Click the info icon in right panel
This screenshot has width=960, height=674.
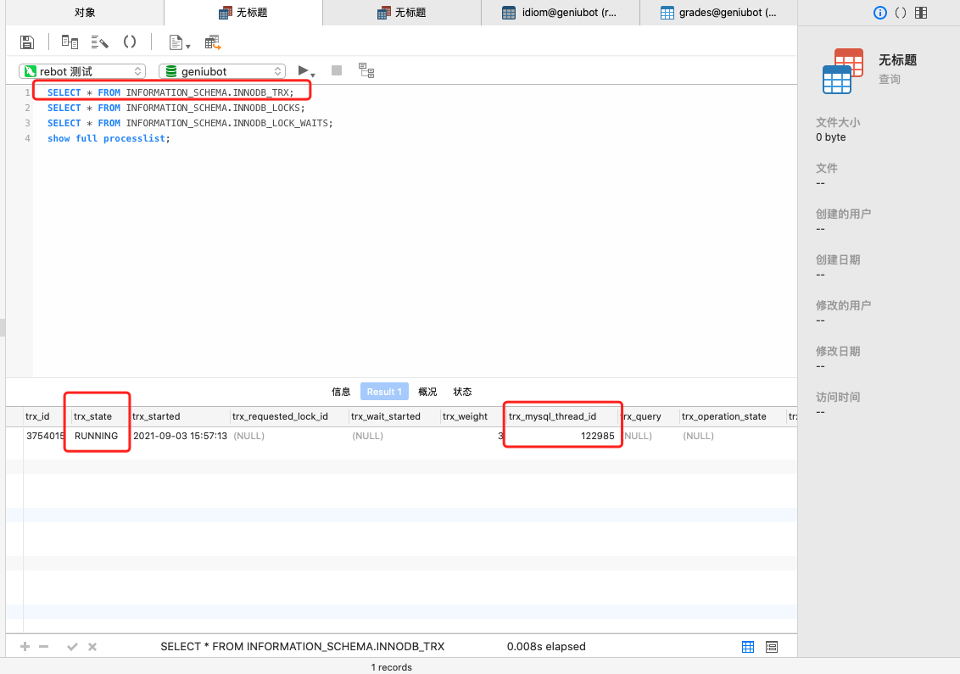(879, 13)
